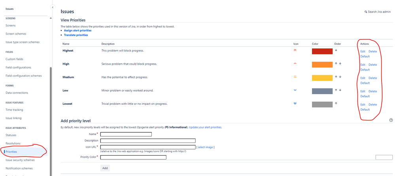Edit the Highest priority
The height and width of the screenshot is (176, 395).
click(363, 52)
